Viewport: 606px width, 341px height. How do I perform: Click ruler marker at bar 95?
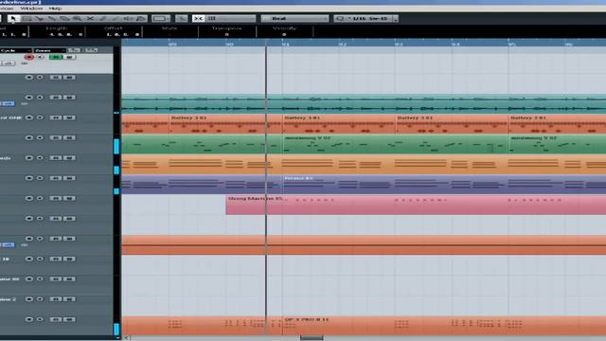pos(511,44)
